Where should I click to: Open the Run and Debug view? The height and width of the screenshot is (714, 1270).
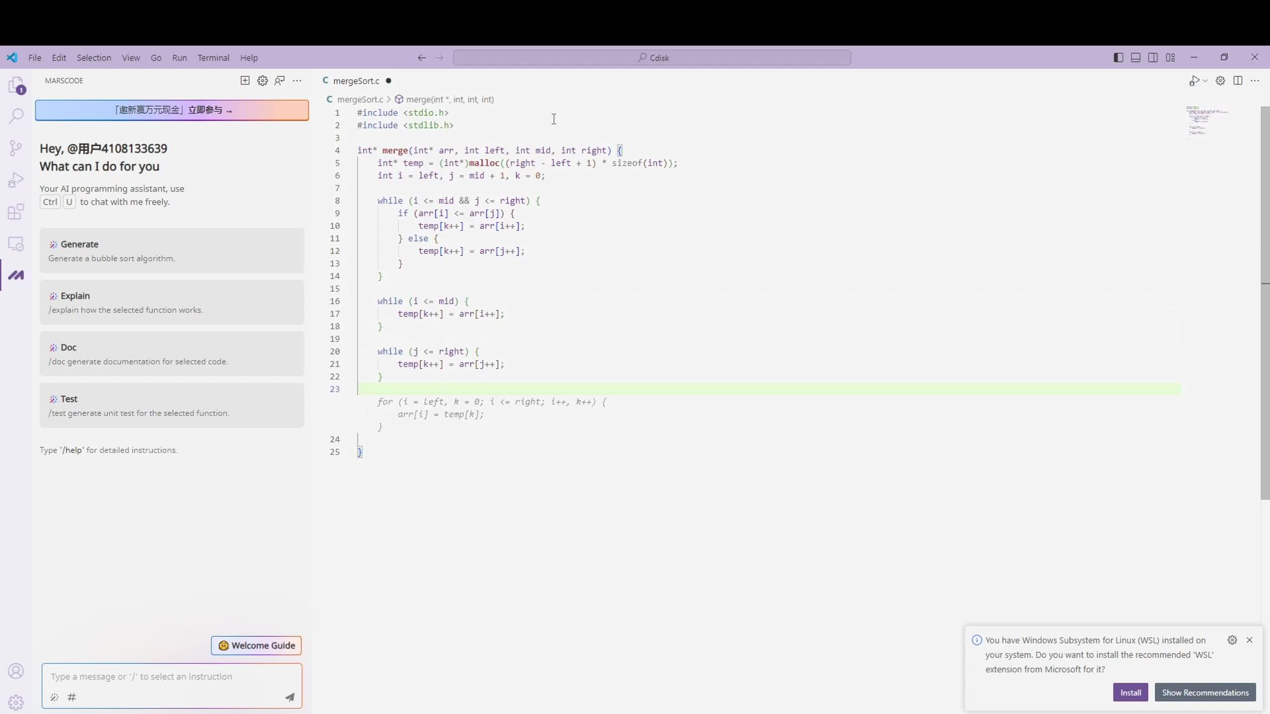(x=16, y=179)
